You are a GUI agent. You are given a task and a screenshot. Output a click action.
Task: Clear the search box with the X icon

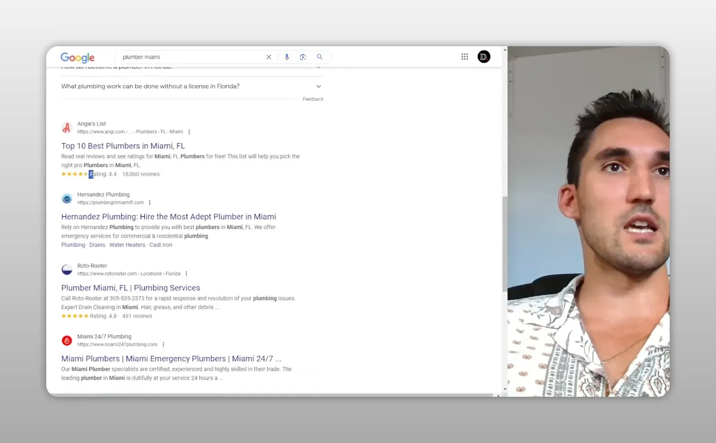[268, 57]
